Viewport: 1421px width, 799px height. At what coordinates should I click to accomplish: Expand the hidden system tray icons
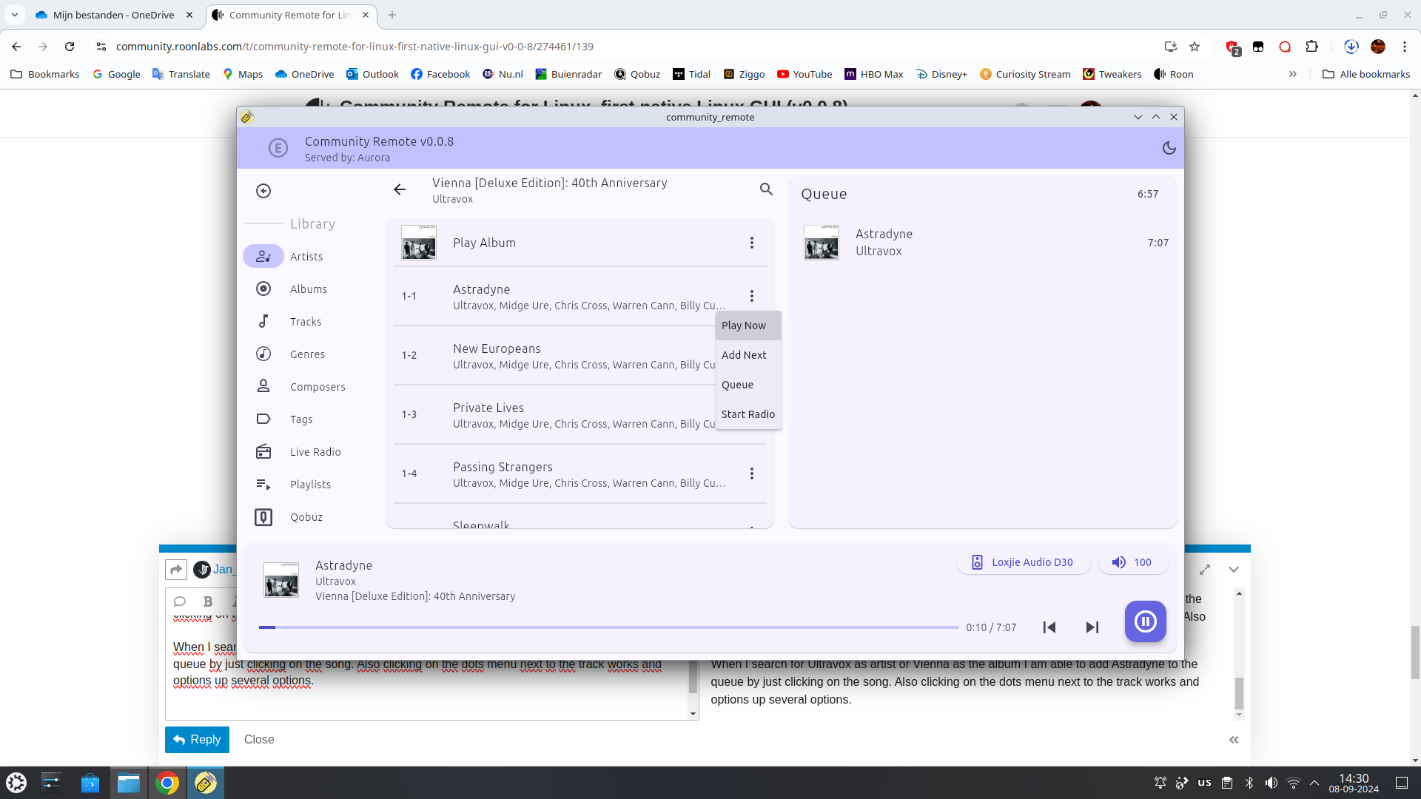1314,783
